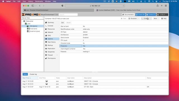This screenshot has height=101, width=179.
Task: Focus the Proxmox search field
Action: coord(68,15)
